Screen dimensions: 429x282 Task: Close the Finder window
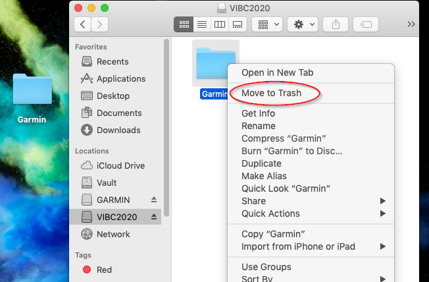78,8
